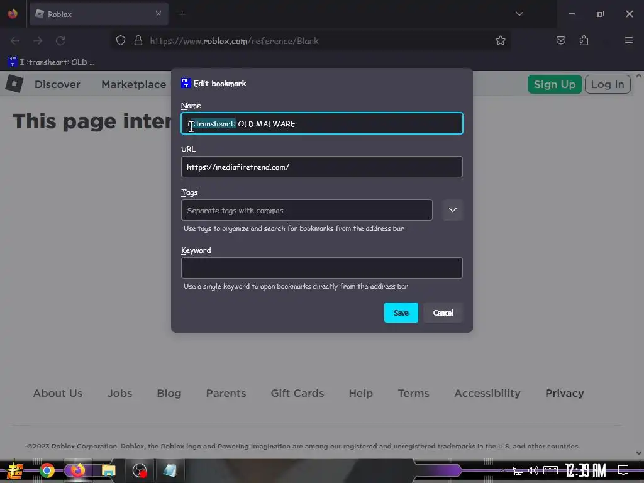
Task: Open the Help footer link
Action: point(360,393)
